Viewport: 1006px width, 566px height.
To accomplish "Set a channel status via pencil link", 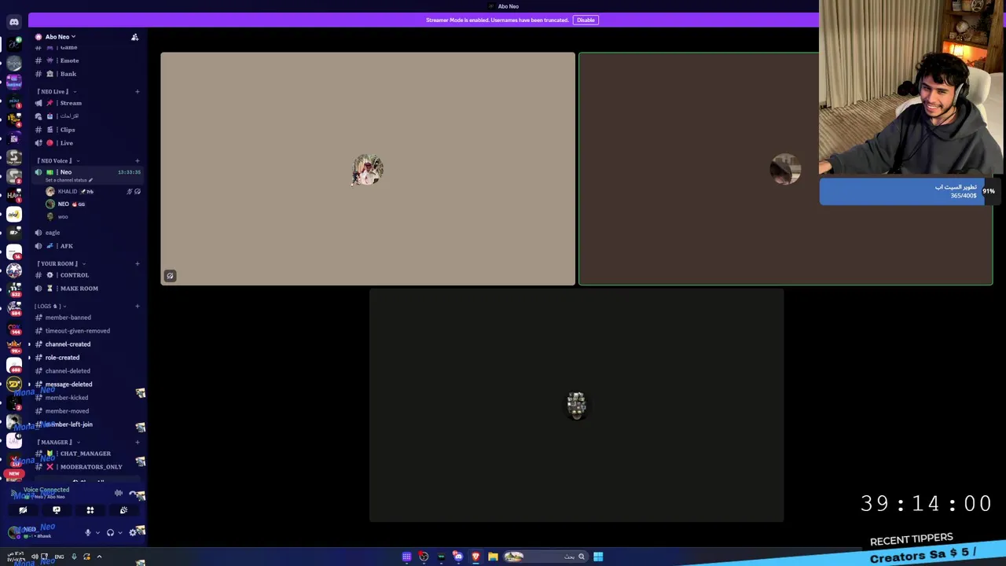I will coord(68,180).
